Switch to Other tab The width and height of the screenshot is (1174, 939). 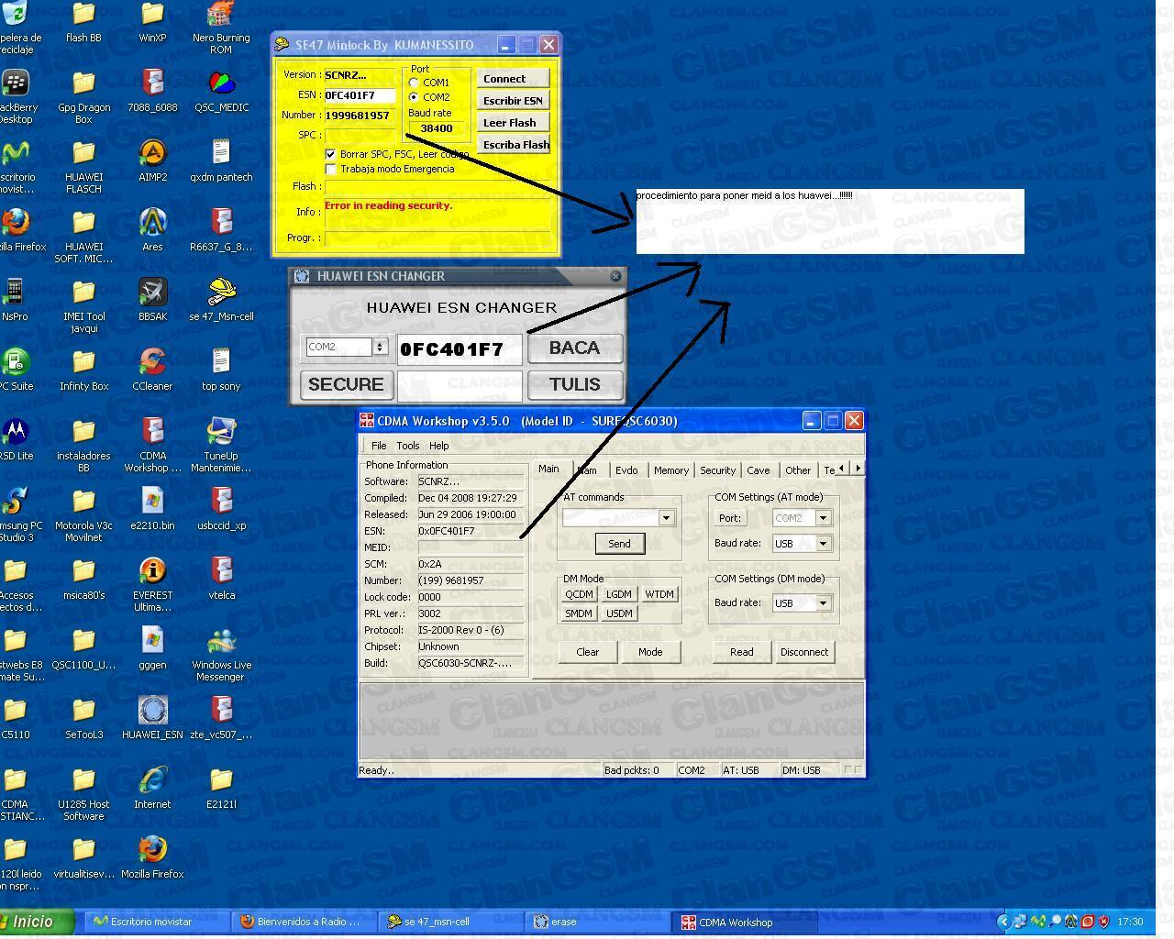point(798,470)
